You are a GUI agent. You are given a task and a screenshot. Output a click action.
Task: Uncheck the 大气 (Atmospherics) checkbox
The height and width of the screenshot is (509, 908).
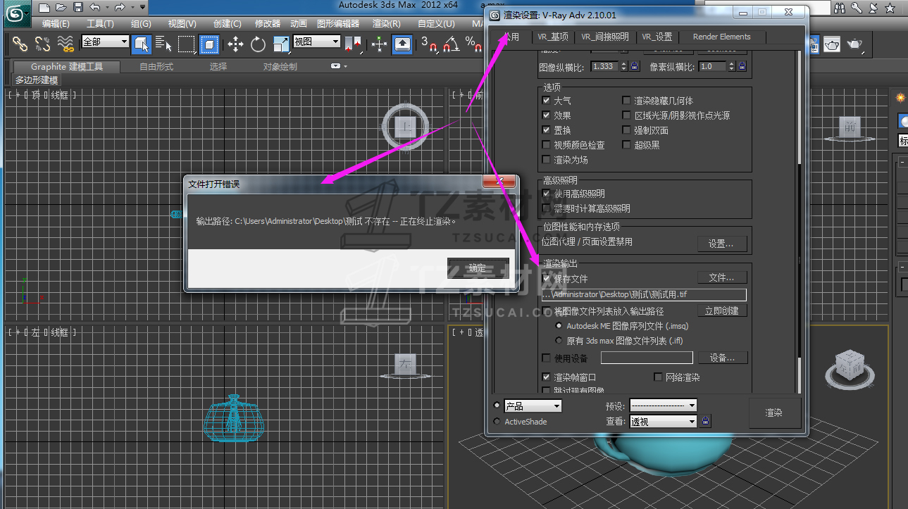click(546, 101)
